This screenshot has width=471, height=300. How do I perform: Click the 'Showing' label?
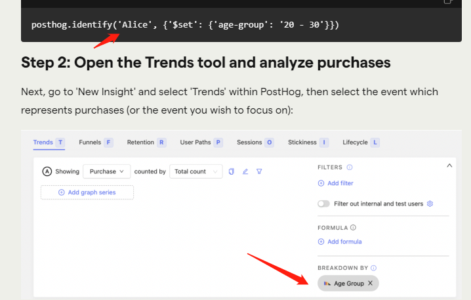(x=68, y=171)
